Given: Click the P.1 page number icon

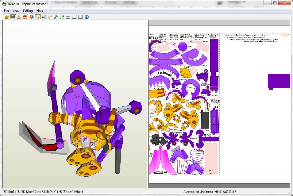Looking at the screenshot, I should pos(44,17).
